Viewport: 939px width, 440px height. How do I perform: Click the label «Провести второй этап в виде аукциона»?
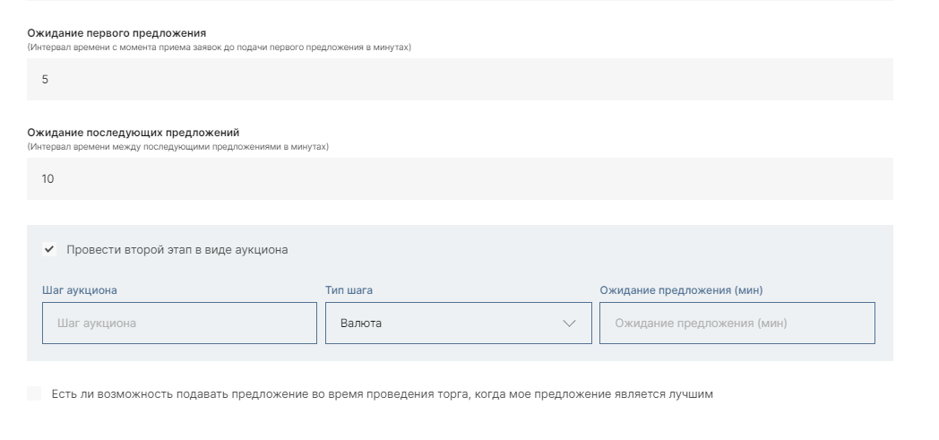click(177, 250)
